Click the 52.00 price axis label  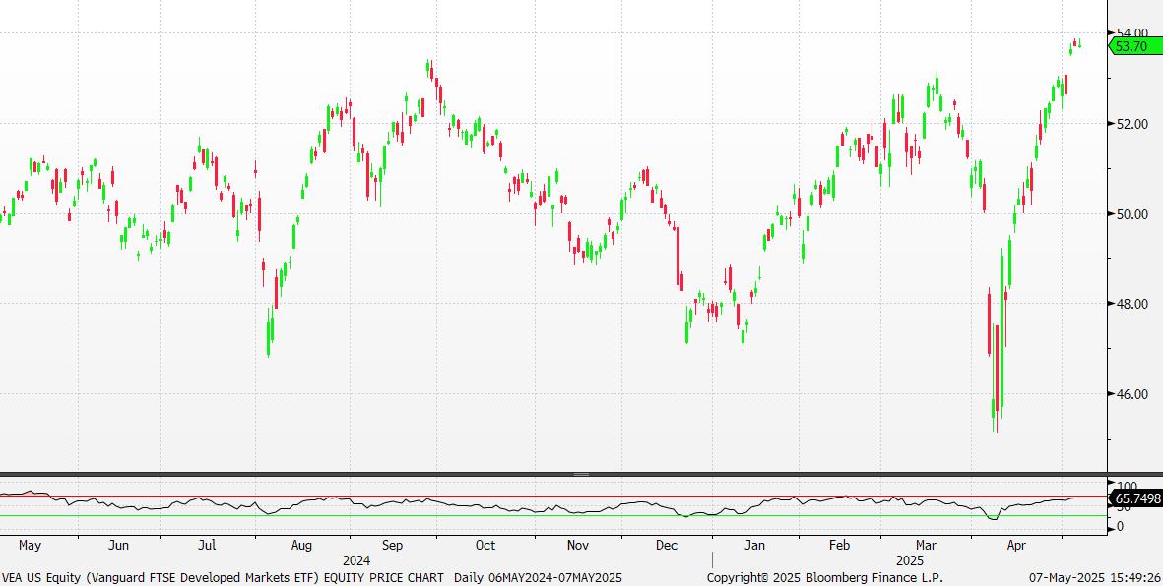tap(1131, 124)
